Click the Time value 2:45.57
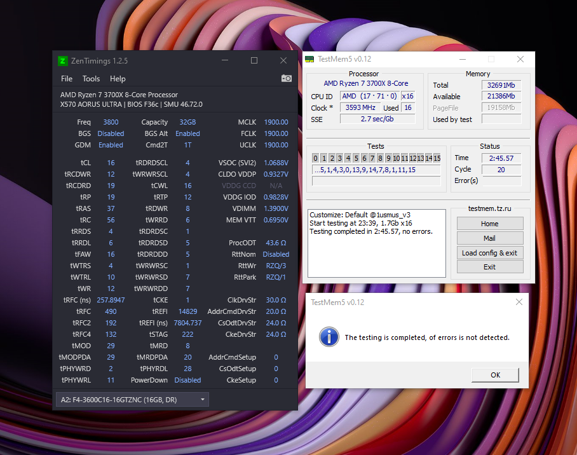The height and width of the screenshot is (455, 577). tap(501, 158)
